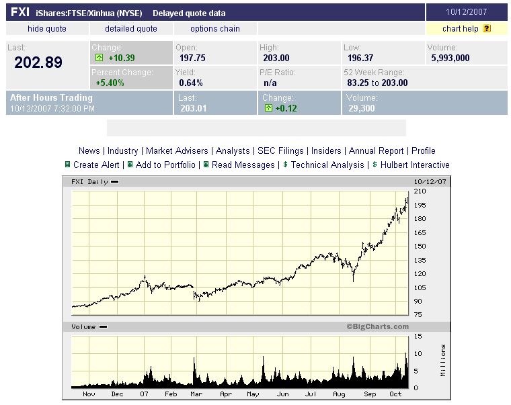Viewport: 511px width, 405px height.
Task: View the Analysts page
Action: click(233, 151)
